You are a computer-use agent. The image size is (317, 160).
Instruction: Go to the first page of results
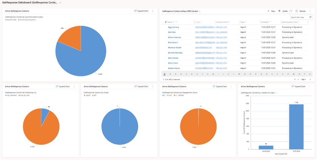coord(295,79)
